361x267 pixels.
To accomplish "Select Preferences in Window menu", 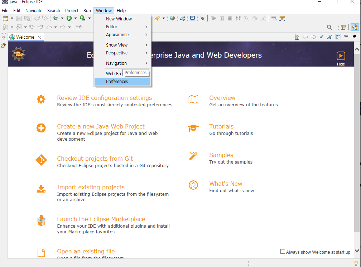I will (122, 82).
